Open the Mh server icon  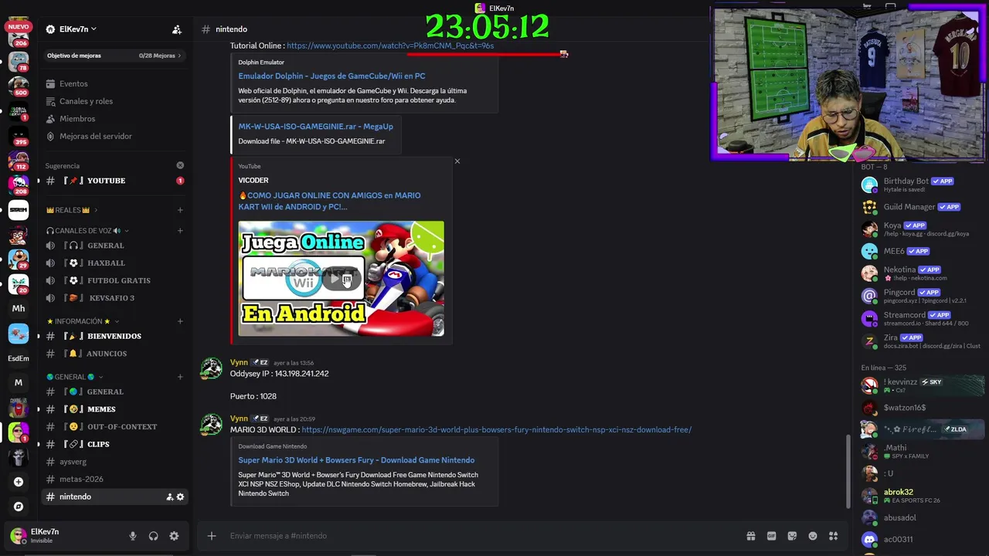click(x=19, y=308)
